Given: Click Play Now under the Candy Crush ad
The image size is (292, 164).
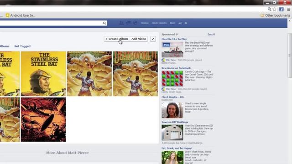Looking at the screenshot, I should click(x=171, y=89).
